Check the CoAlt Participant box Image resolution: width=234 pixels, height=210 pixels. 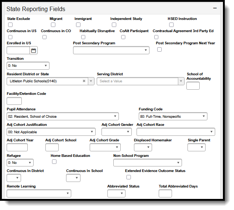(123, 37)
